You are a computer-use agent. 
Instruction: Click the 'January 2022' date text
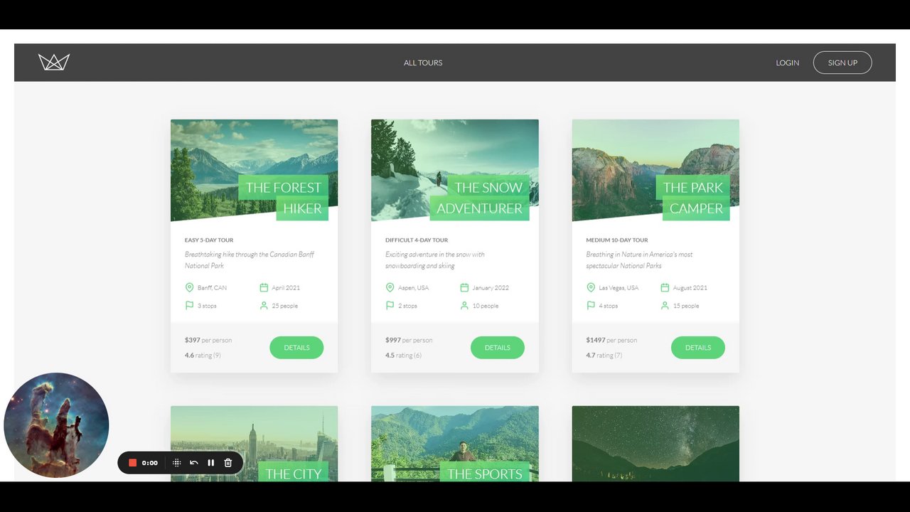491,288
